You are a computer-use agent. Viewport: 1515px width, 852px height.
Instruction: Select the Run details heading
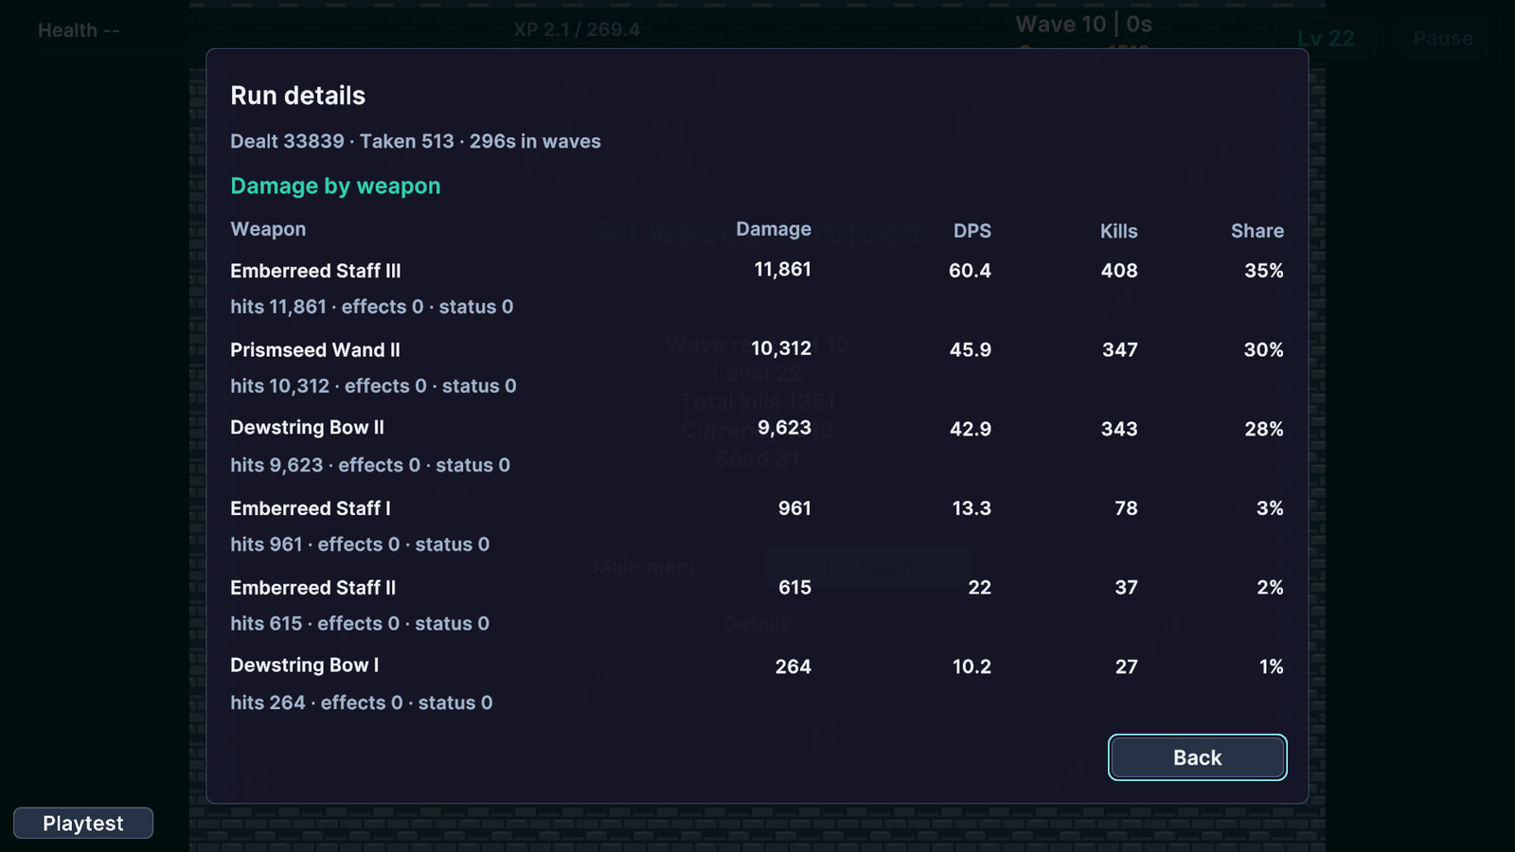pos(297,96)
